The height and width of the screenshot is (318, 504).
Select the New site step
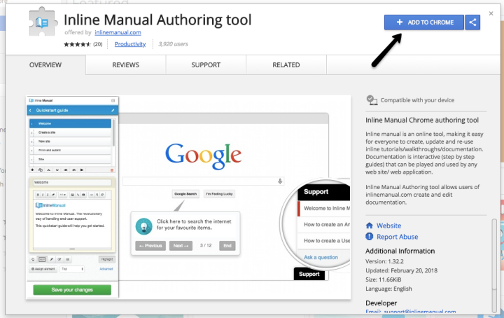click(70, 141)
